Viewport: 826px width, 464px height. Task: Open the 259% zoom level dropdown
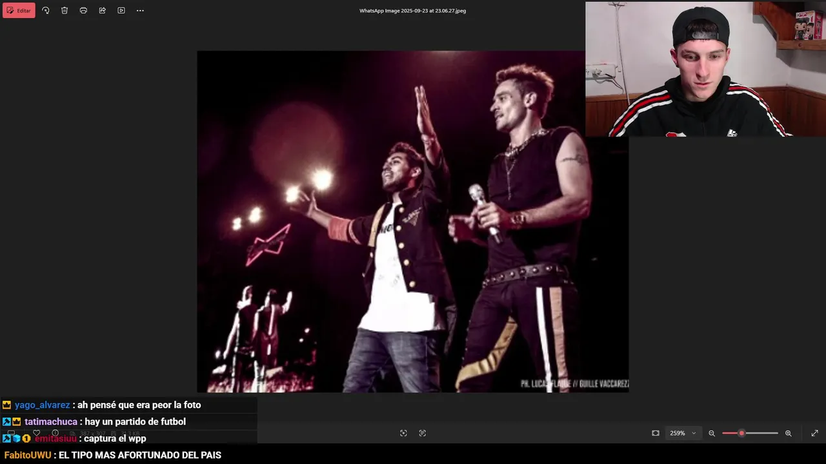(x=683, y=433)
